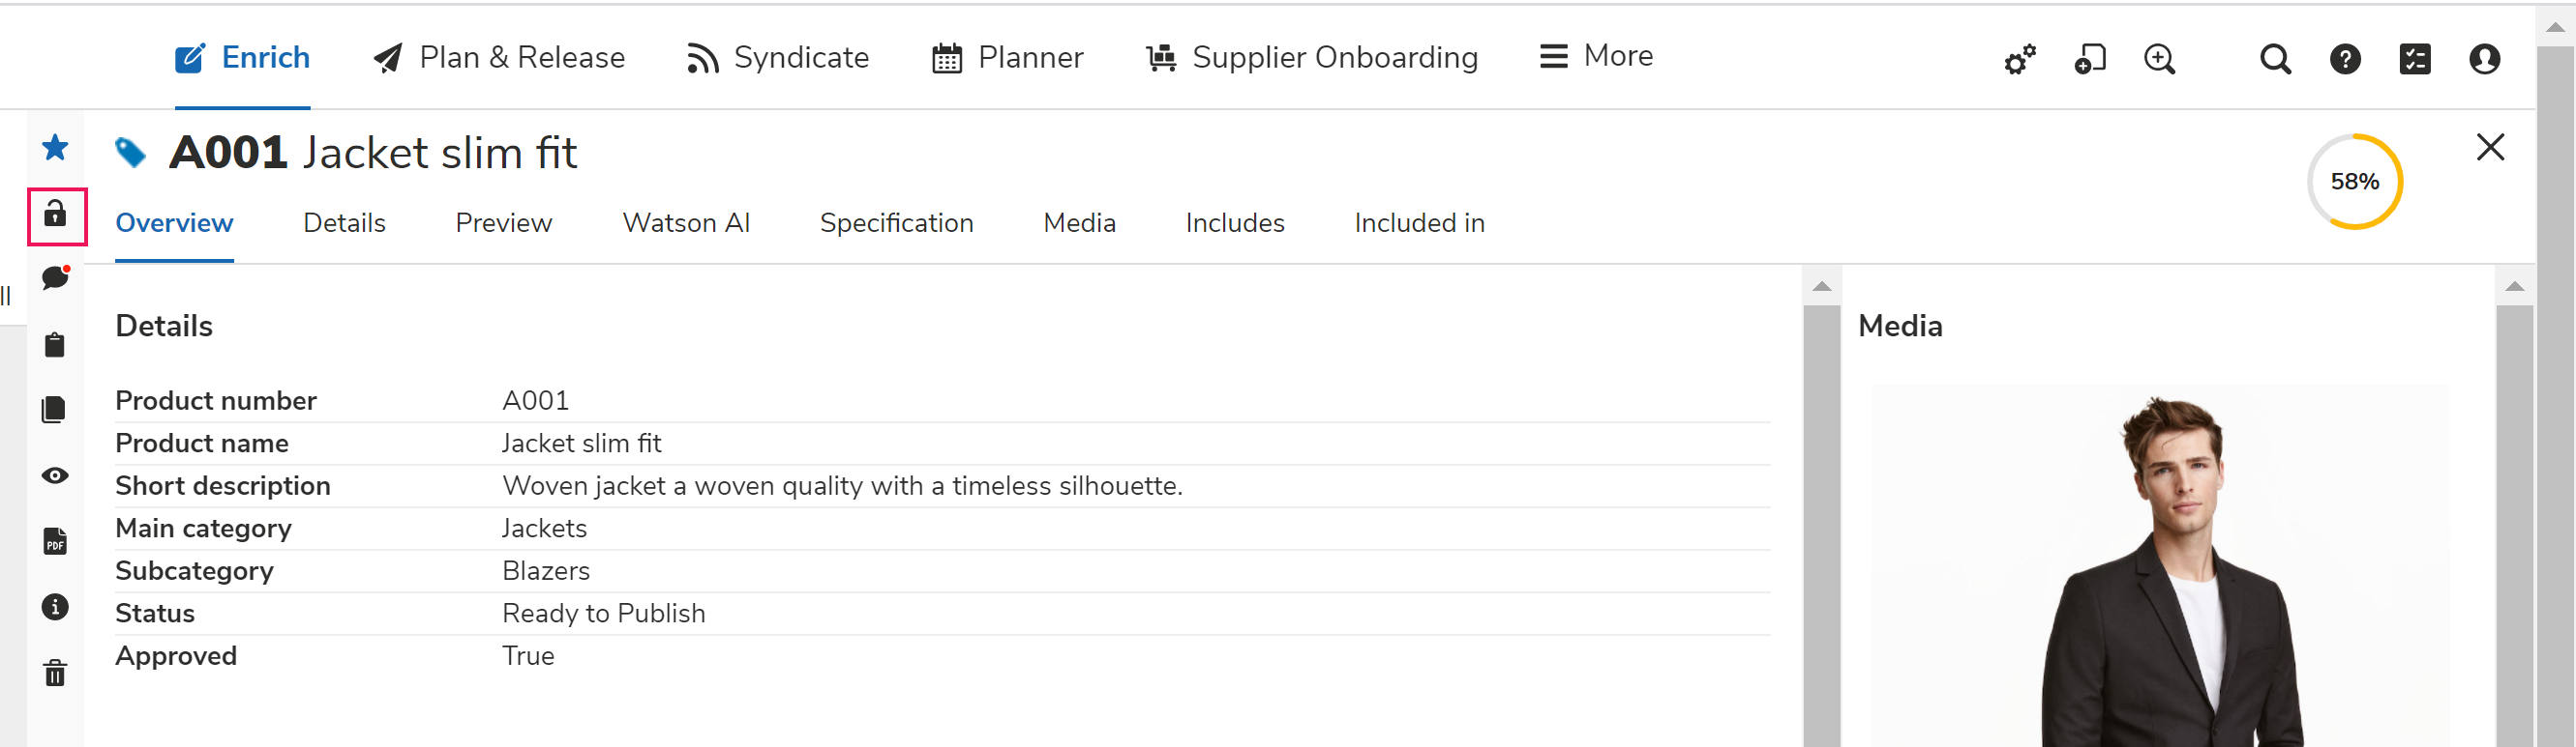Go to Plan & Release section
Image resolution: width=2576 pixels, height=747 pixels.
point(499,58)
